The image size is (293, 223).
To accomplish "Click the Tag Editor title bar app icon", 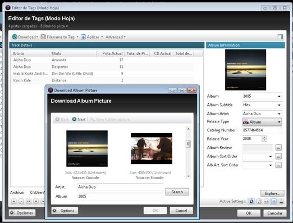I will click(8, 8).
